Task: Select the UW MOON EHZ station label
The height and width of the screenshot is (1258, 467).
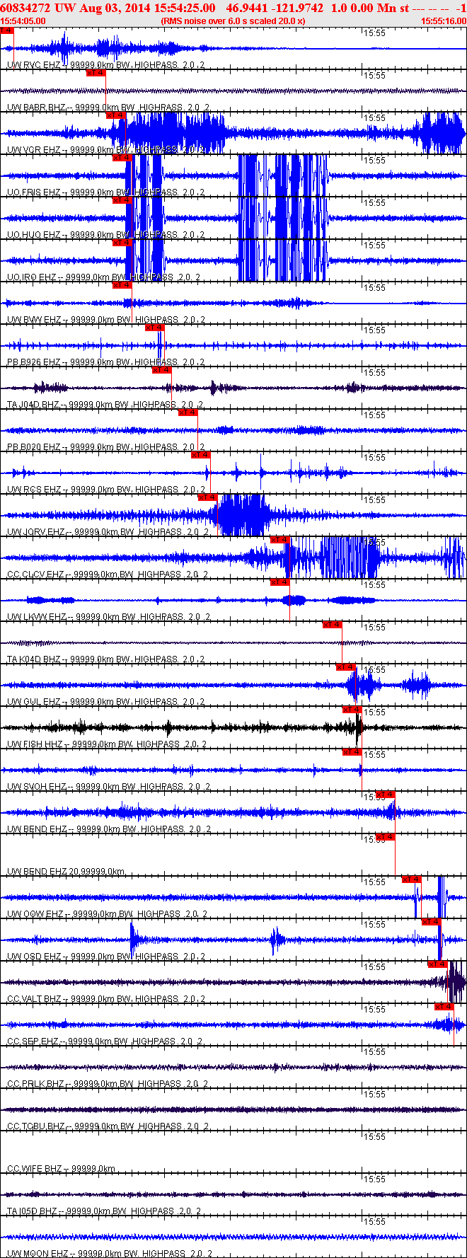Action: coord(38,1254)
